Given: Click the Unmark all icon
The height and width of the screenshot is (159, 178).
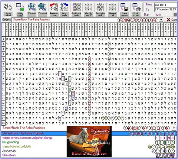Looking at the screenshot, I should click(x=112, y=7).
